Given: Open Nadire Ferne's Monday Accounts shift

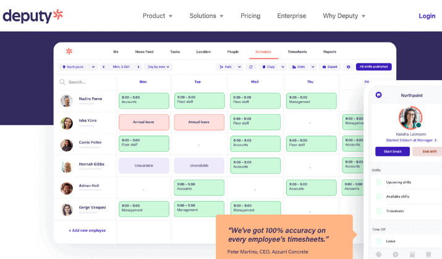Looking at the screenshot, I should (x=144, y=101).
